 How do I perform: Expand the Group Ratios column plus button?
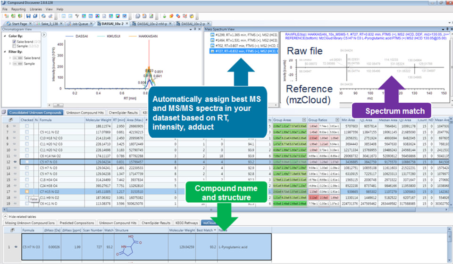pos(337,120)
